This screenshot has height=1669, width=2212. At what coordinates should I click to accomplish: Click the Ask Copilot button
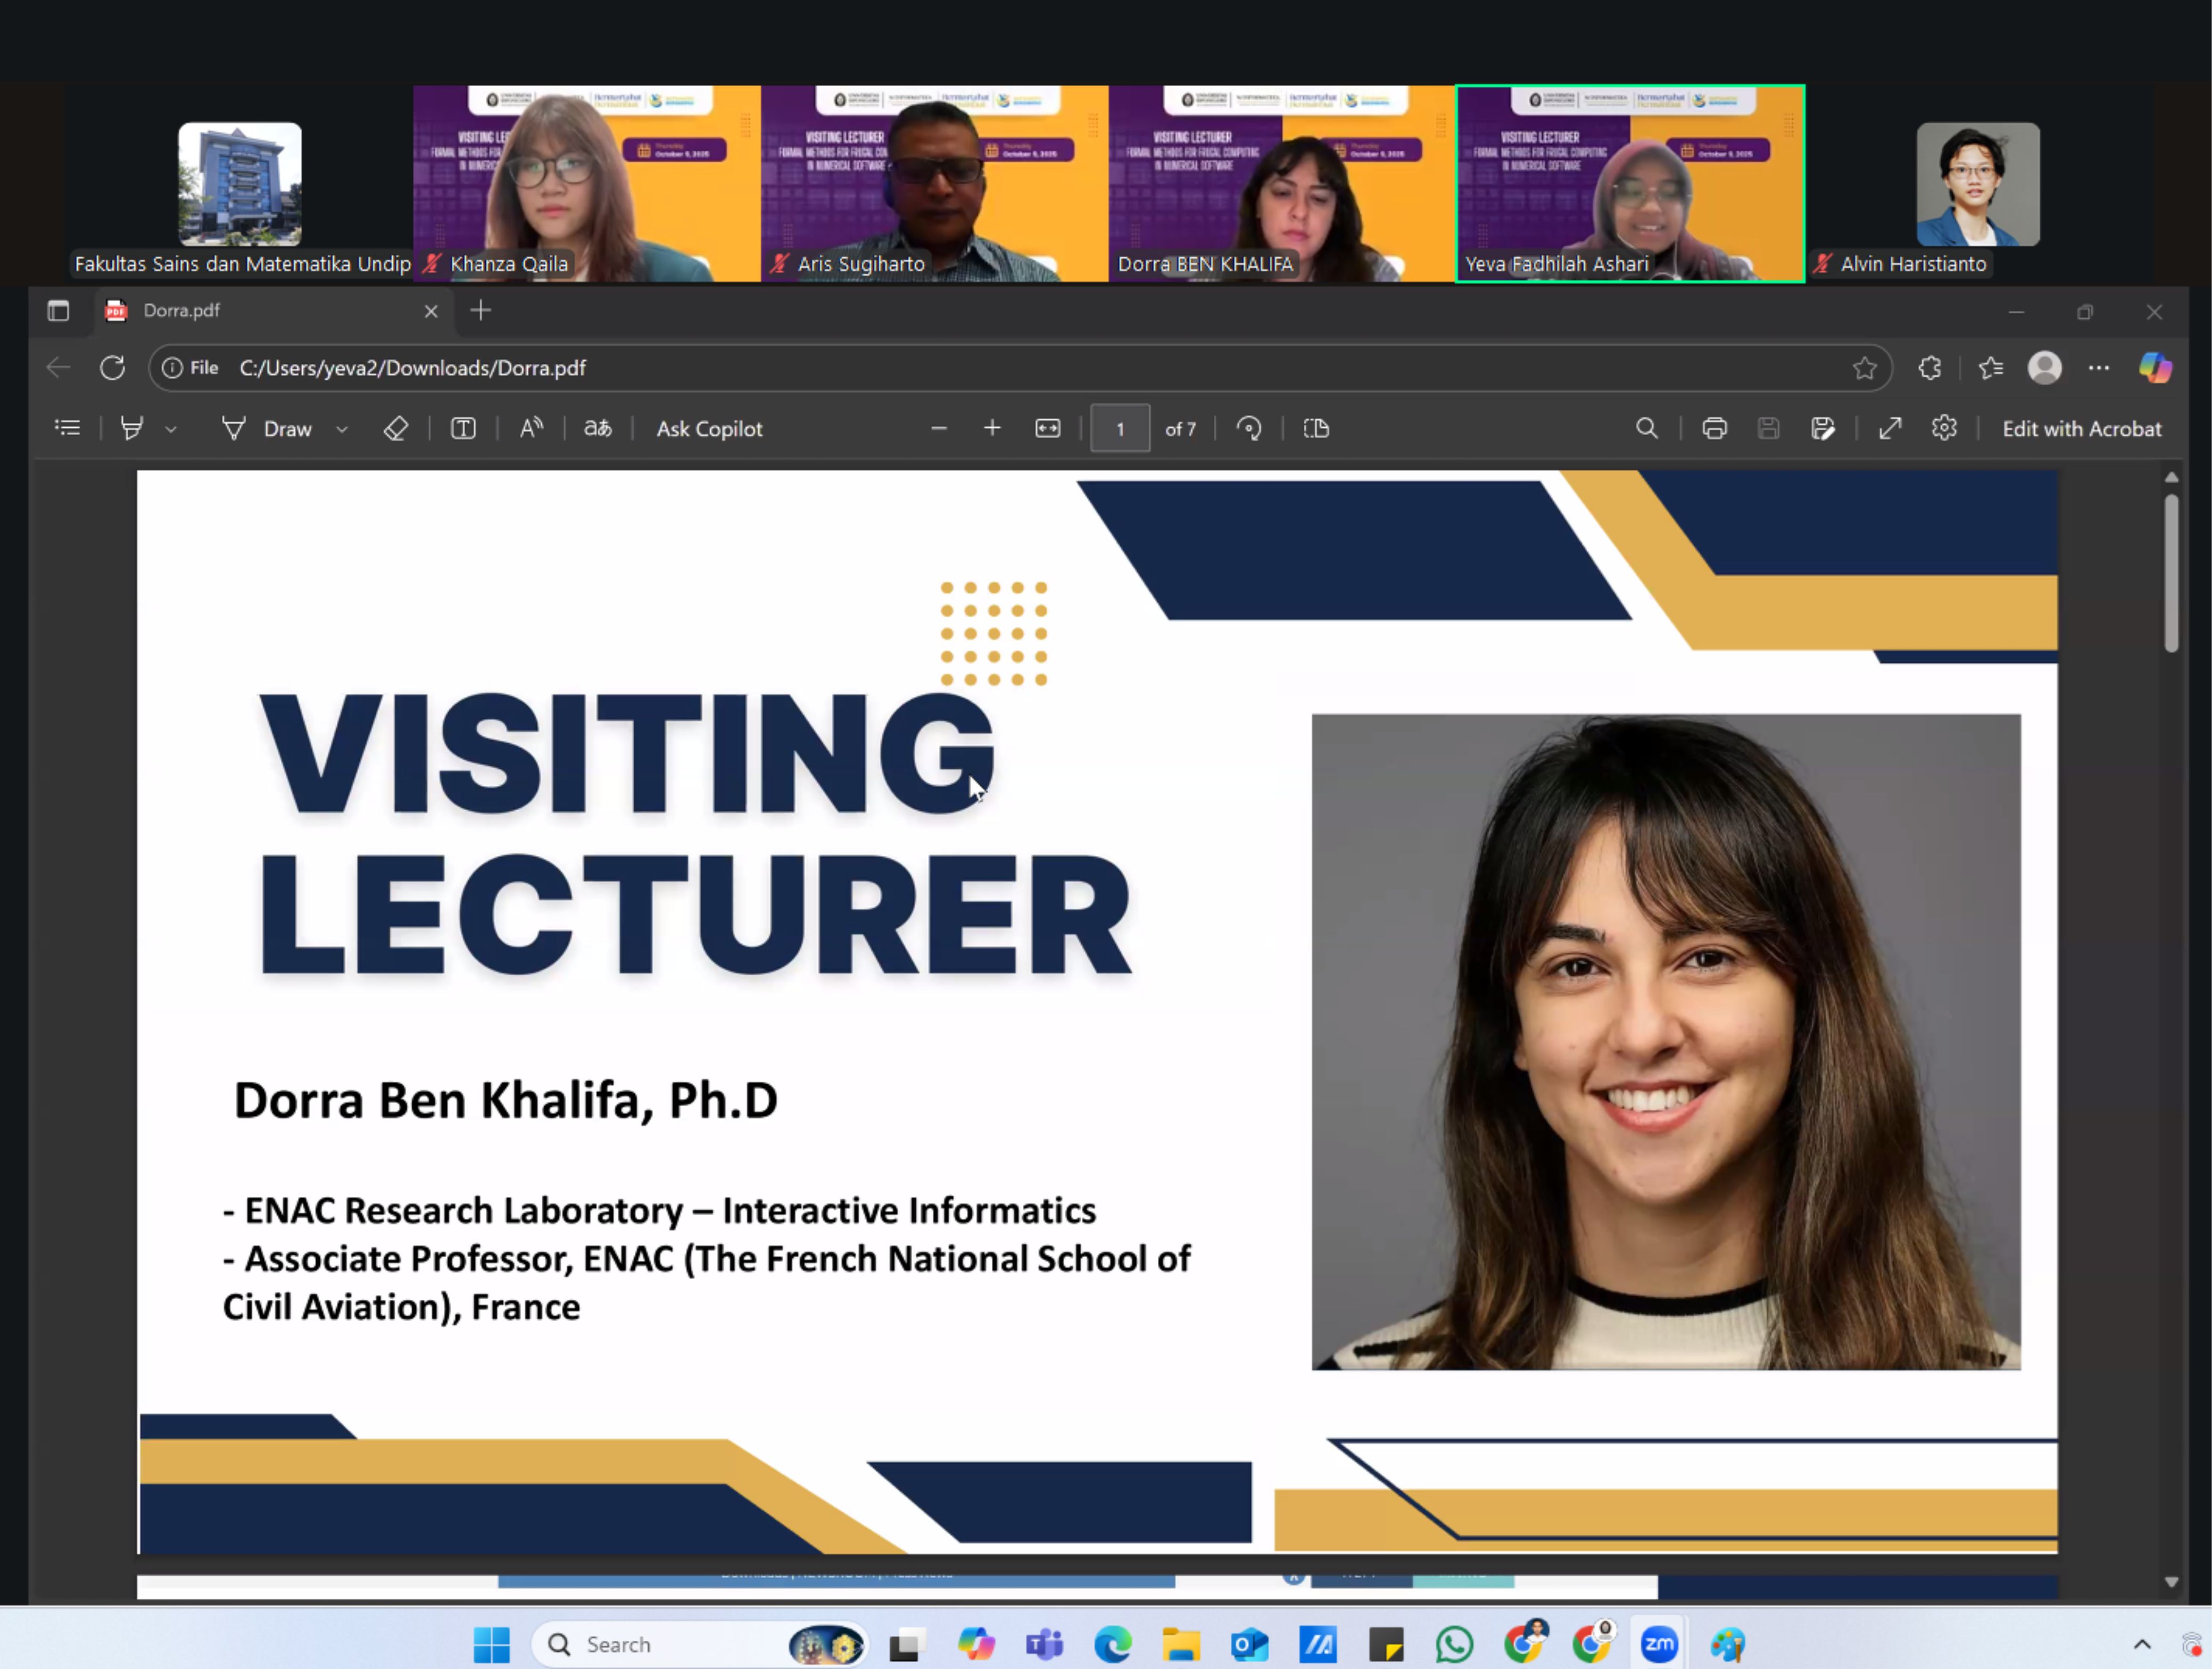coord(709,429)
